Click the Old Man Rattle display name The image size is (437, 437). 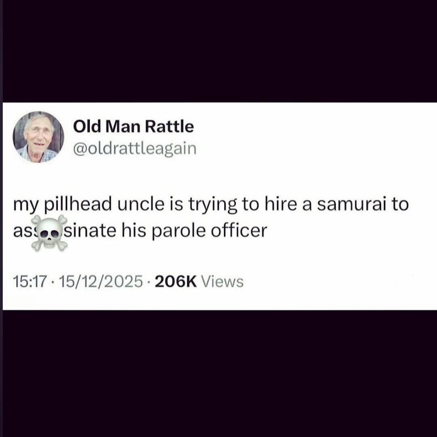pyautogui.click(x=134, y=127)
